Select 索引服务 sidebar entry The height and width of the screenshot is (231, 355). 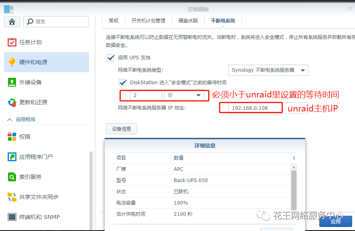tap(47, 177)
